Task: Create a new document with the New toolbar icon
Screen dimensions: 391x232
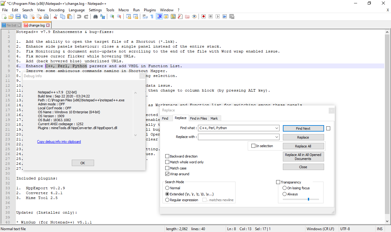Action: click(4, 16)
